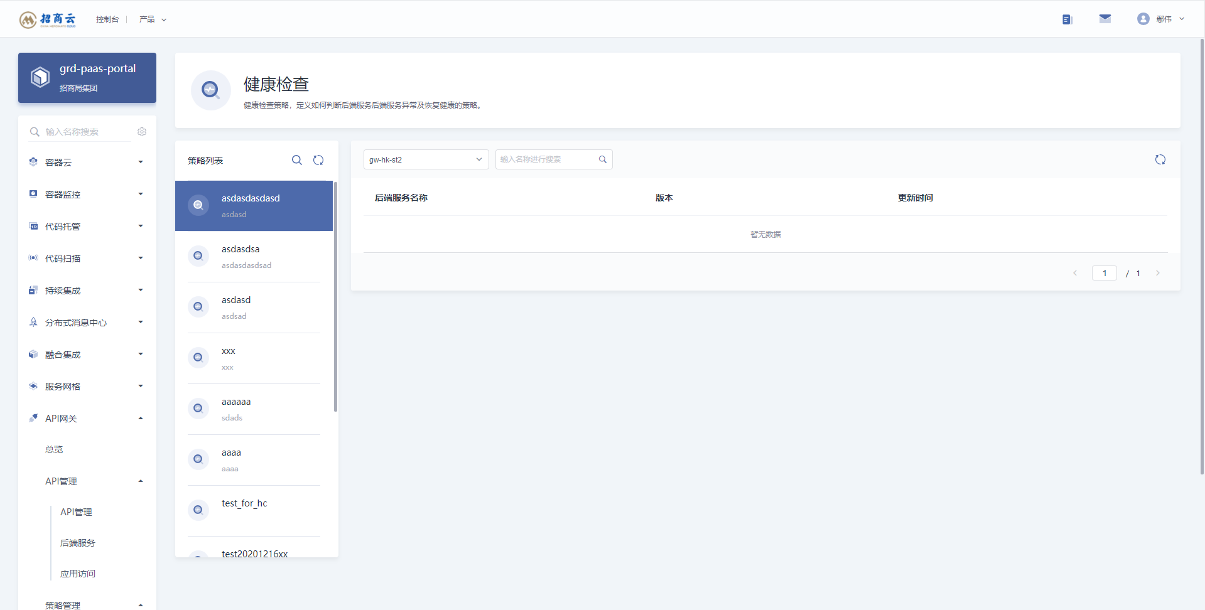Screen dimensions: 1205x610
Task: Click the next page arrow in pagination
Action: point(1157,273)
